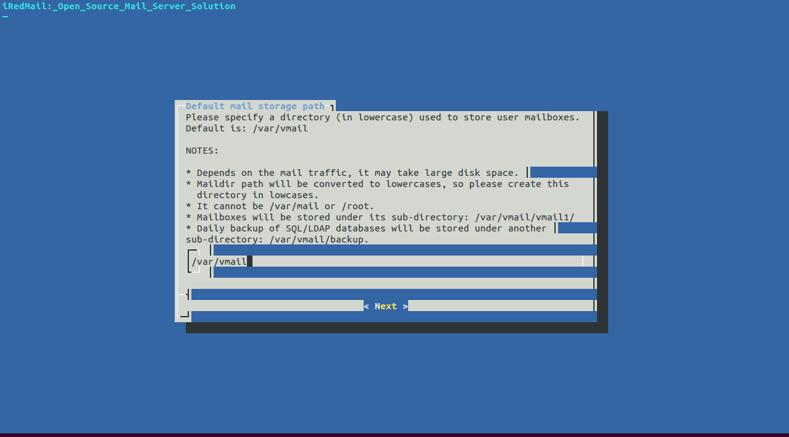Click the 'directory in lowcases.' line
Viewport: 789px width, 437px height.
click(x=258, y=195)
